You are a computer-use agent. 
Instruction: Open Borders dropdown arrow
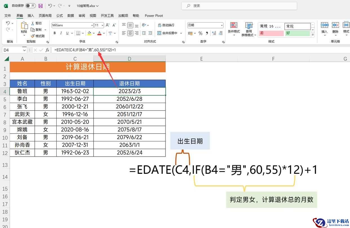(83, 33)
